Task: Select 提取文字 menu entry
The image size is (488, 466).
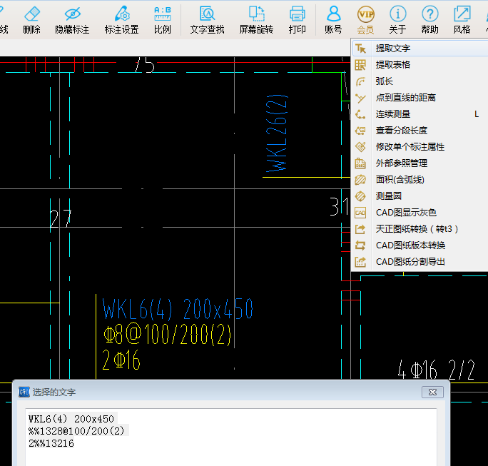Action: click(x=420, y=49)
